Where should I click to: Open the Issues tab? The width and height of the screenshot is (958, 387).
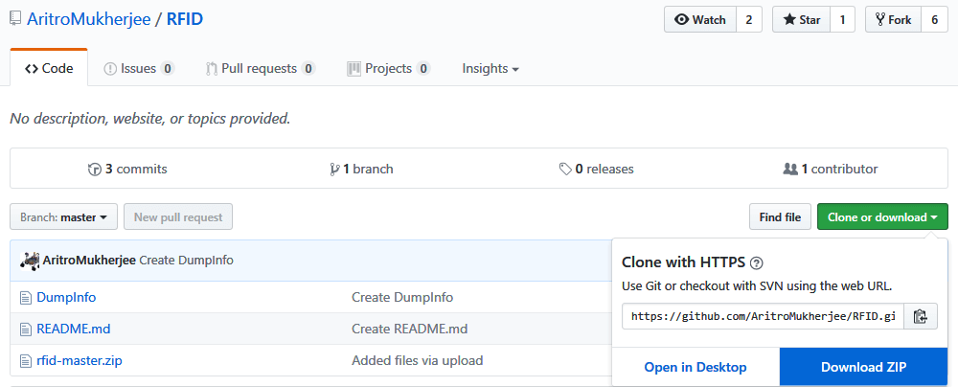click(x=139, y=68)
